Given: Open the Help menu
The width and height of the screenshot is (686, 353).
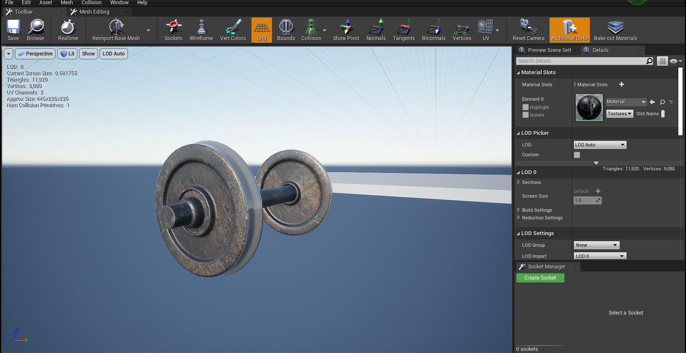Looking at the screenshot, I should [x=142, y=3].
